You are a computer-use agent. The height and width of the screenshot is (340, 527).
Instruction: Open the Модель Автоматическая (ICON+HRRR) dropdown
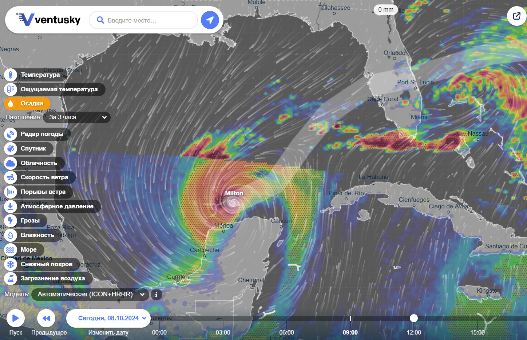pyautogui.click(x=90, y=294)
